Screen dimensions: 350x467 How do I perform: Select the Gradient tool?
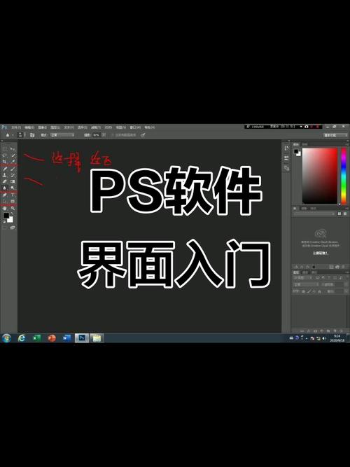pos(13,181)
